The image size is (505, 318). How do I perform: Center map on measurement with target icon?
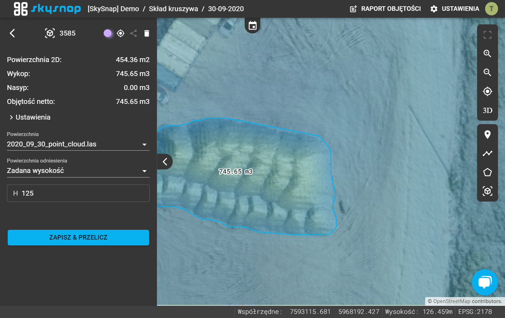click(121, 33)
